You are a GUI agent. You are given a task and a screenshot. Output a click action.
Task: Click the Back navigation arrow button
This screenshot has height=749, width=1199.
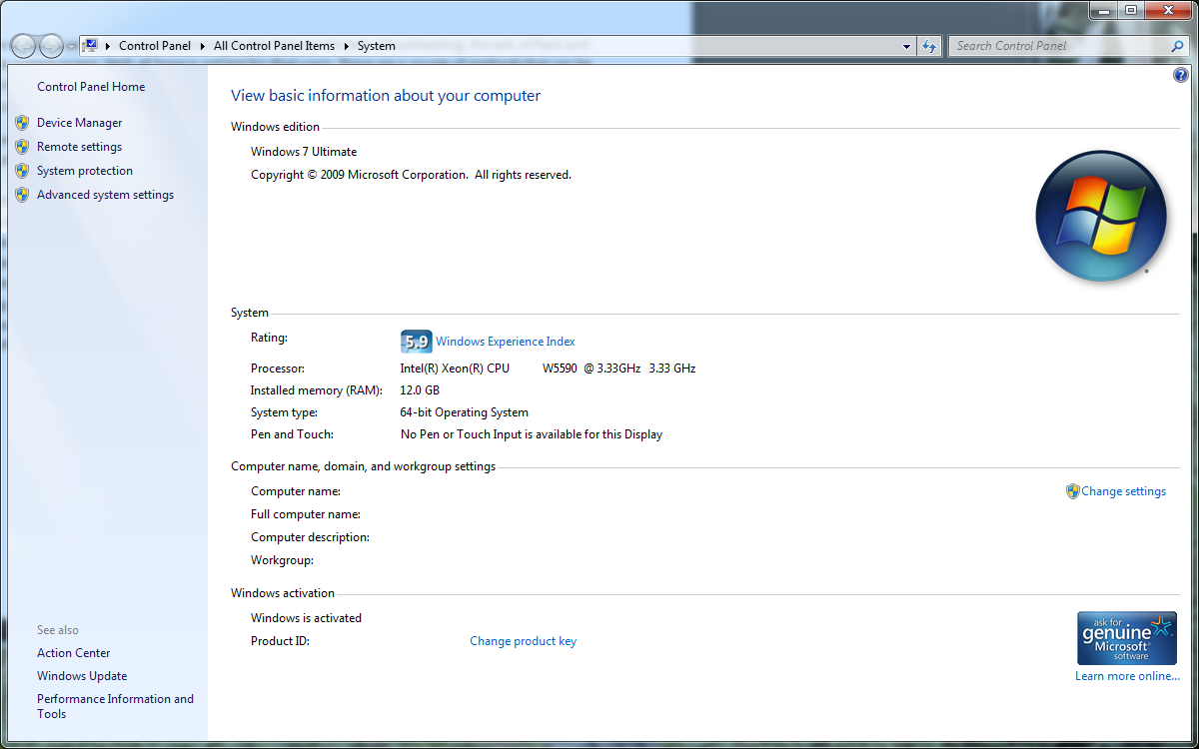tap(23, 46)
